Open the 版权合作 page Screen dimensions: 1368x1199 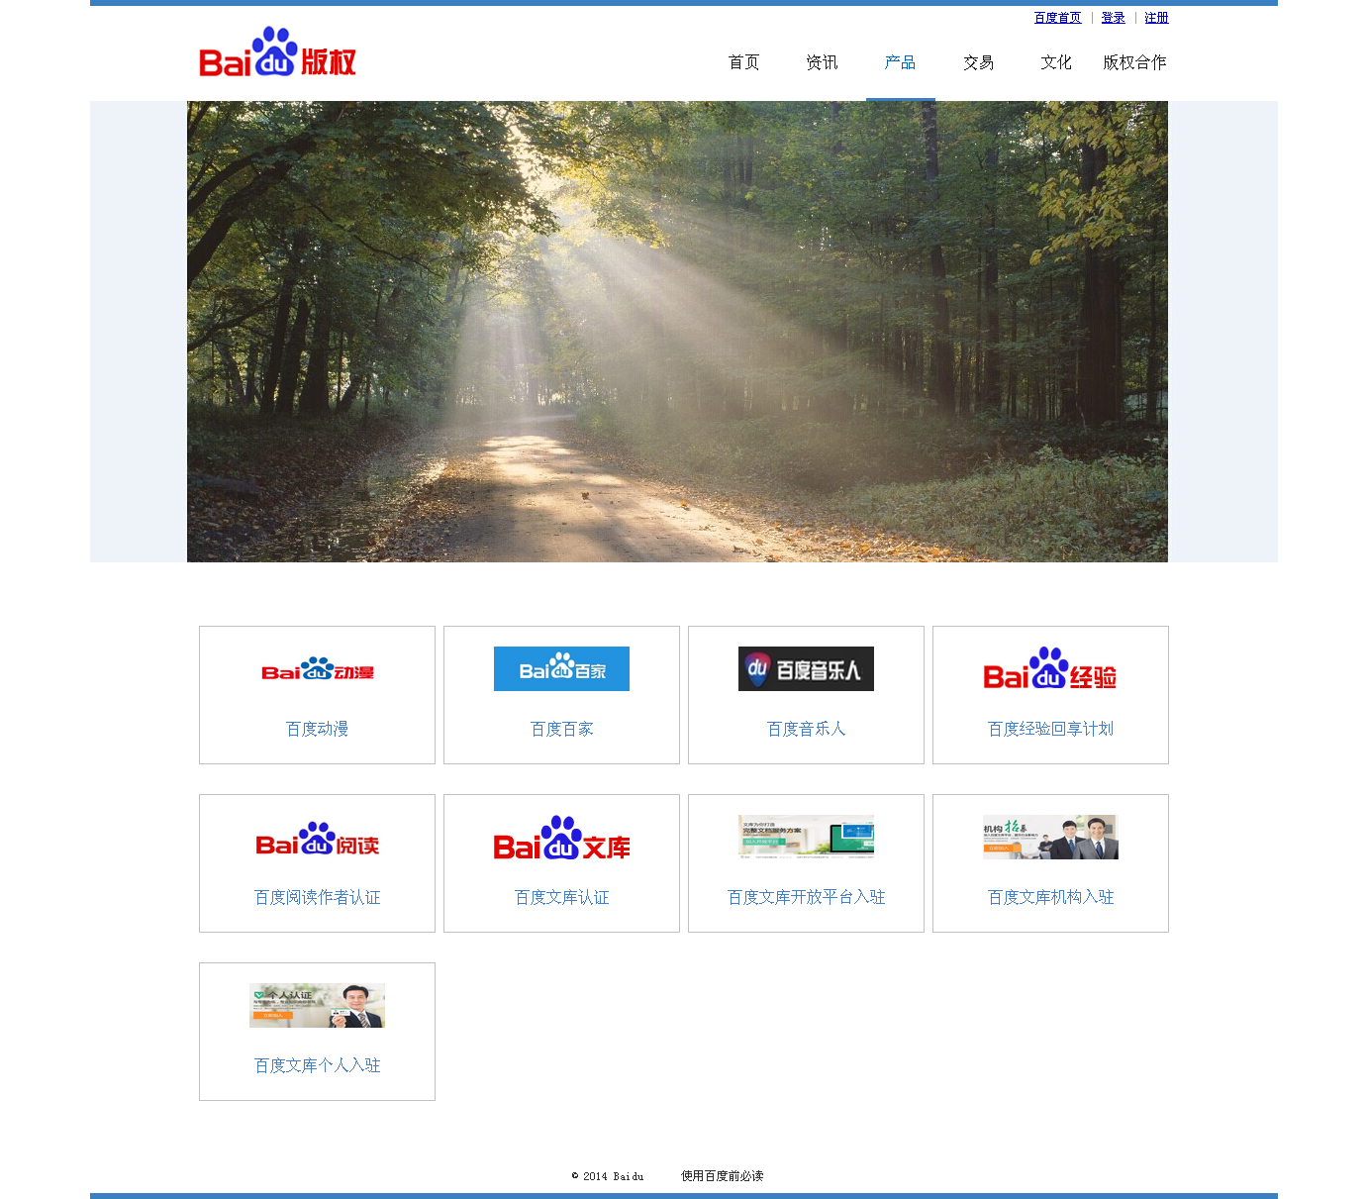(1133, 61)
